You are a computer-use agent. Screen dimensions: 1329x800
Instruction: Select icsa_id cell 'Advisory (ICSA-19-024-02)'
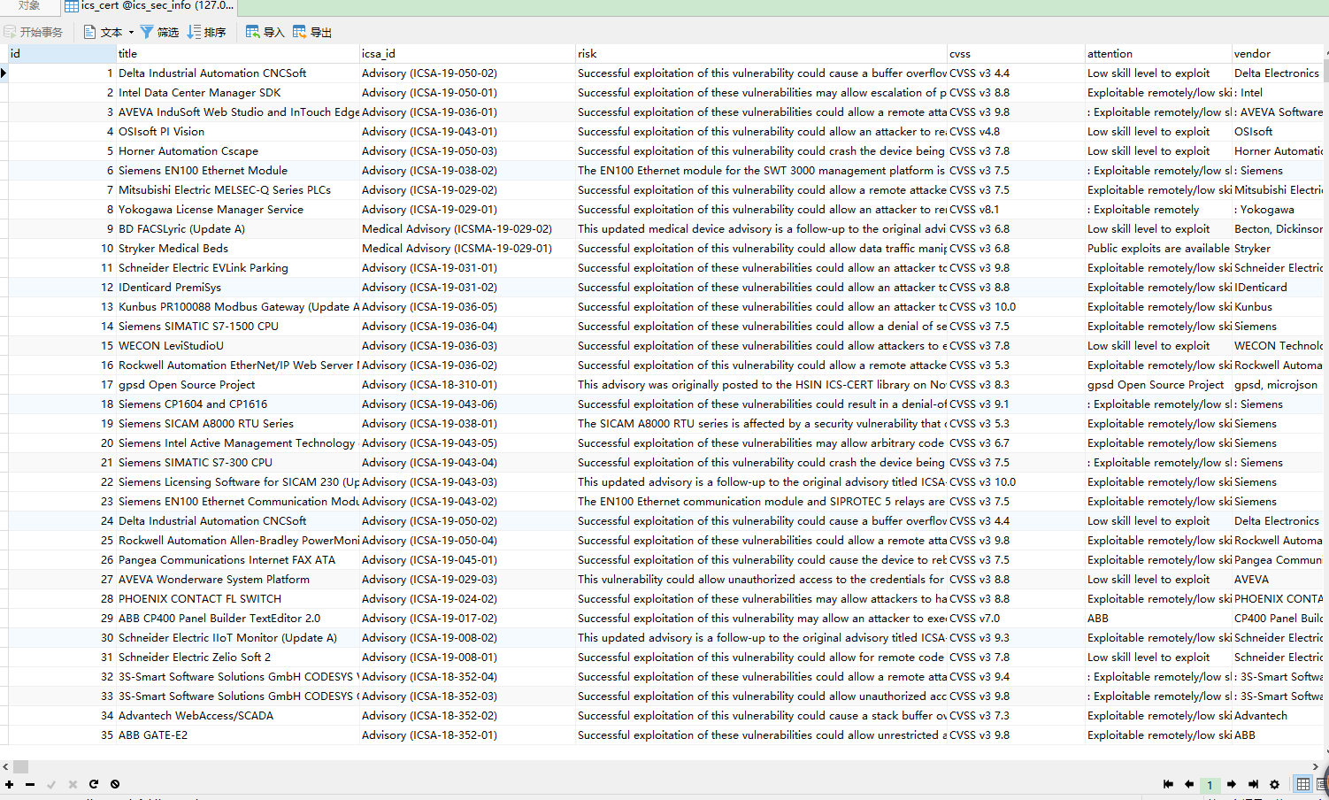pos(467,599)
